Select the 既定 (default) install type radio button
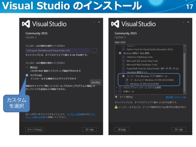The image size is (196, 147). pyautogui.click(x=27, y=67)
